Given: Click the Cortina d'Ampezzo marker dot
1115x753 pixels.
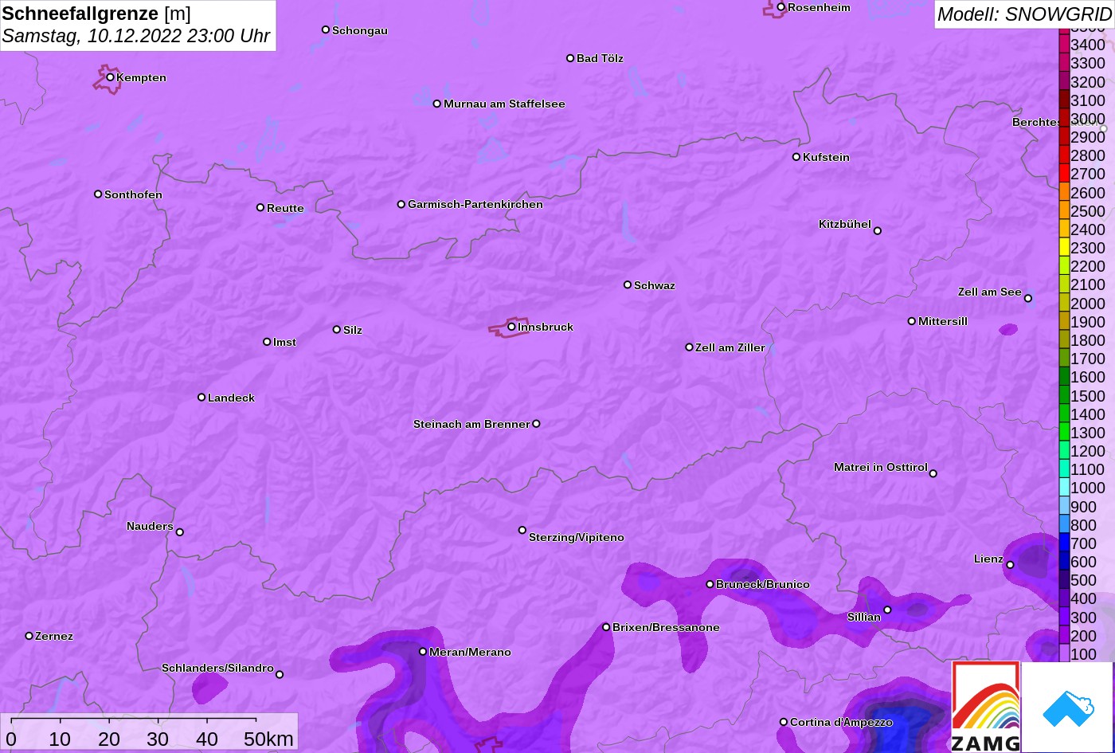Looking at the screenshot, I should [783, 722].
